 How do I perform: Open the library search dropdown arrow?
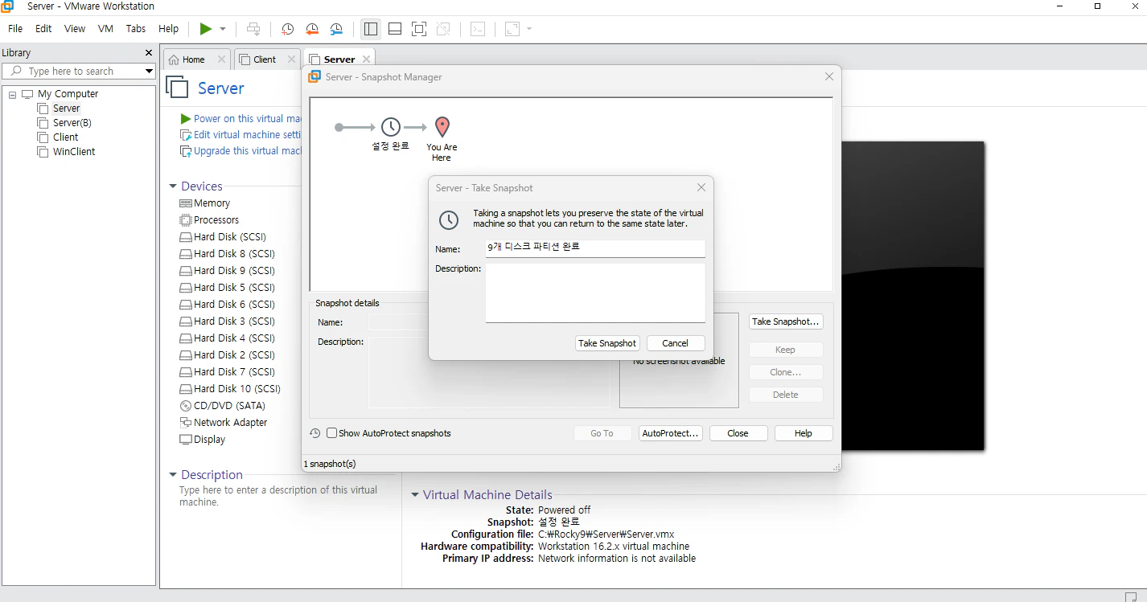point(149,72)
